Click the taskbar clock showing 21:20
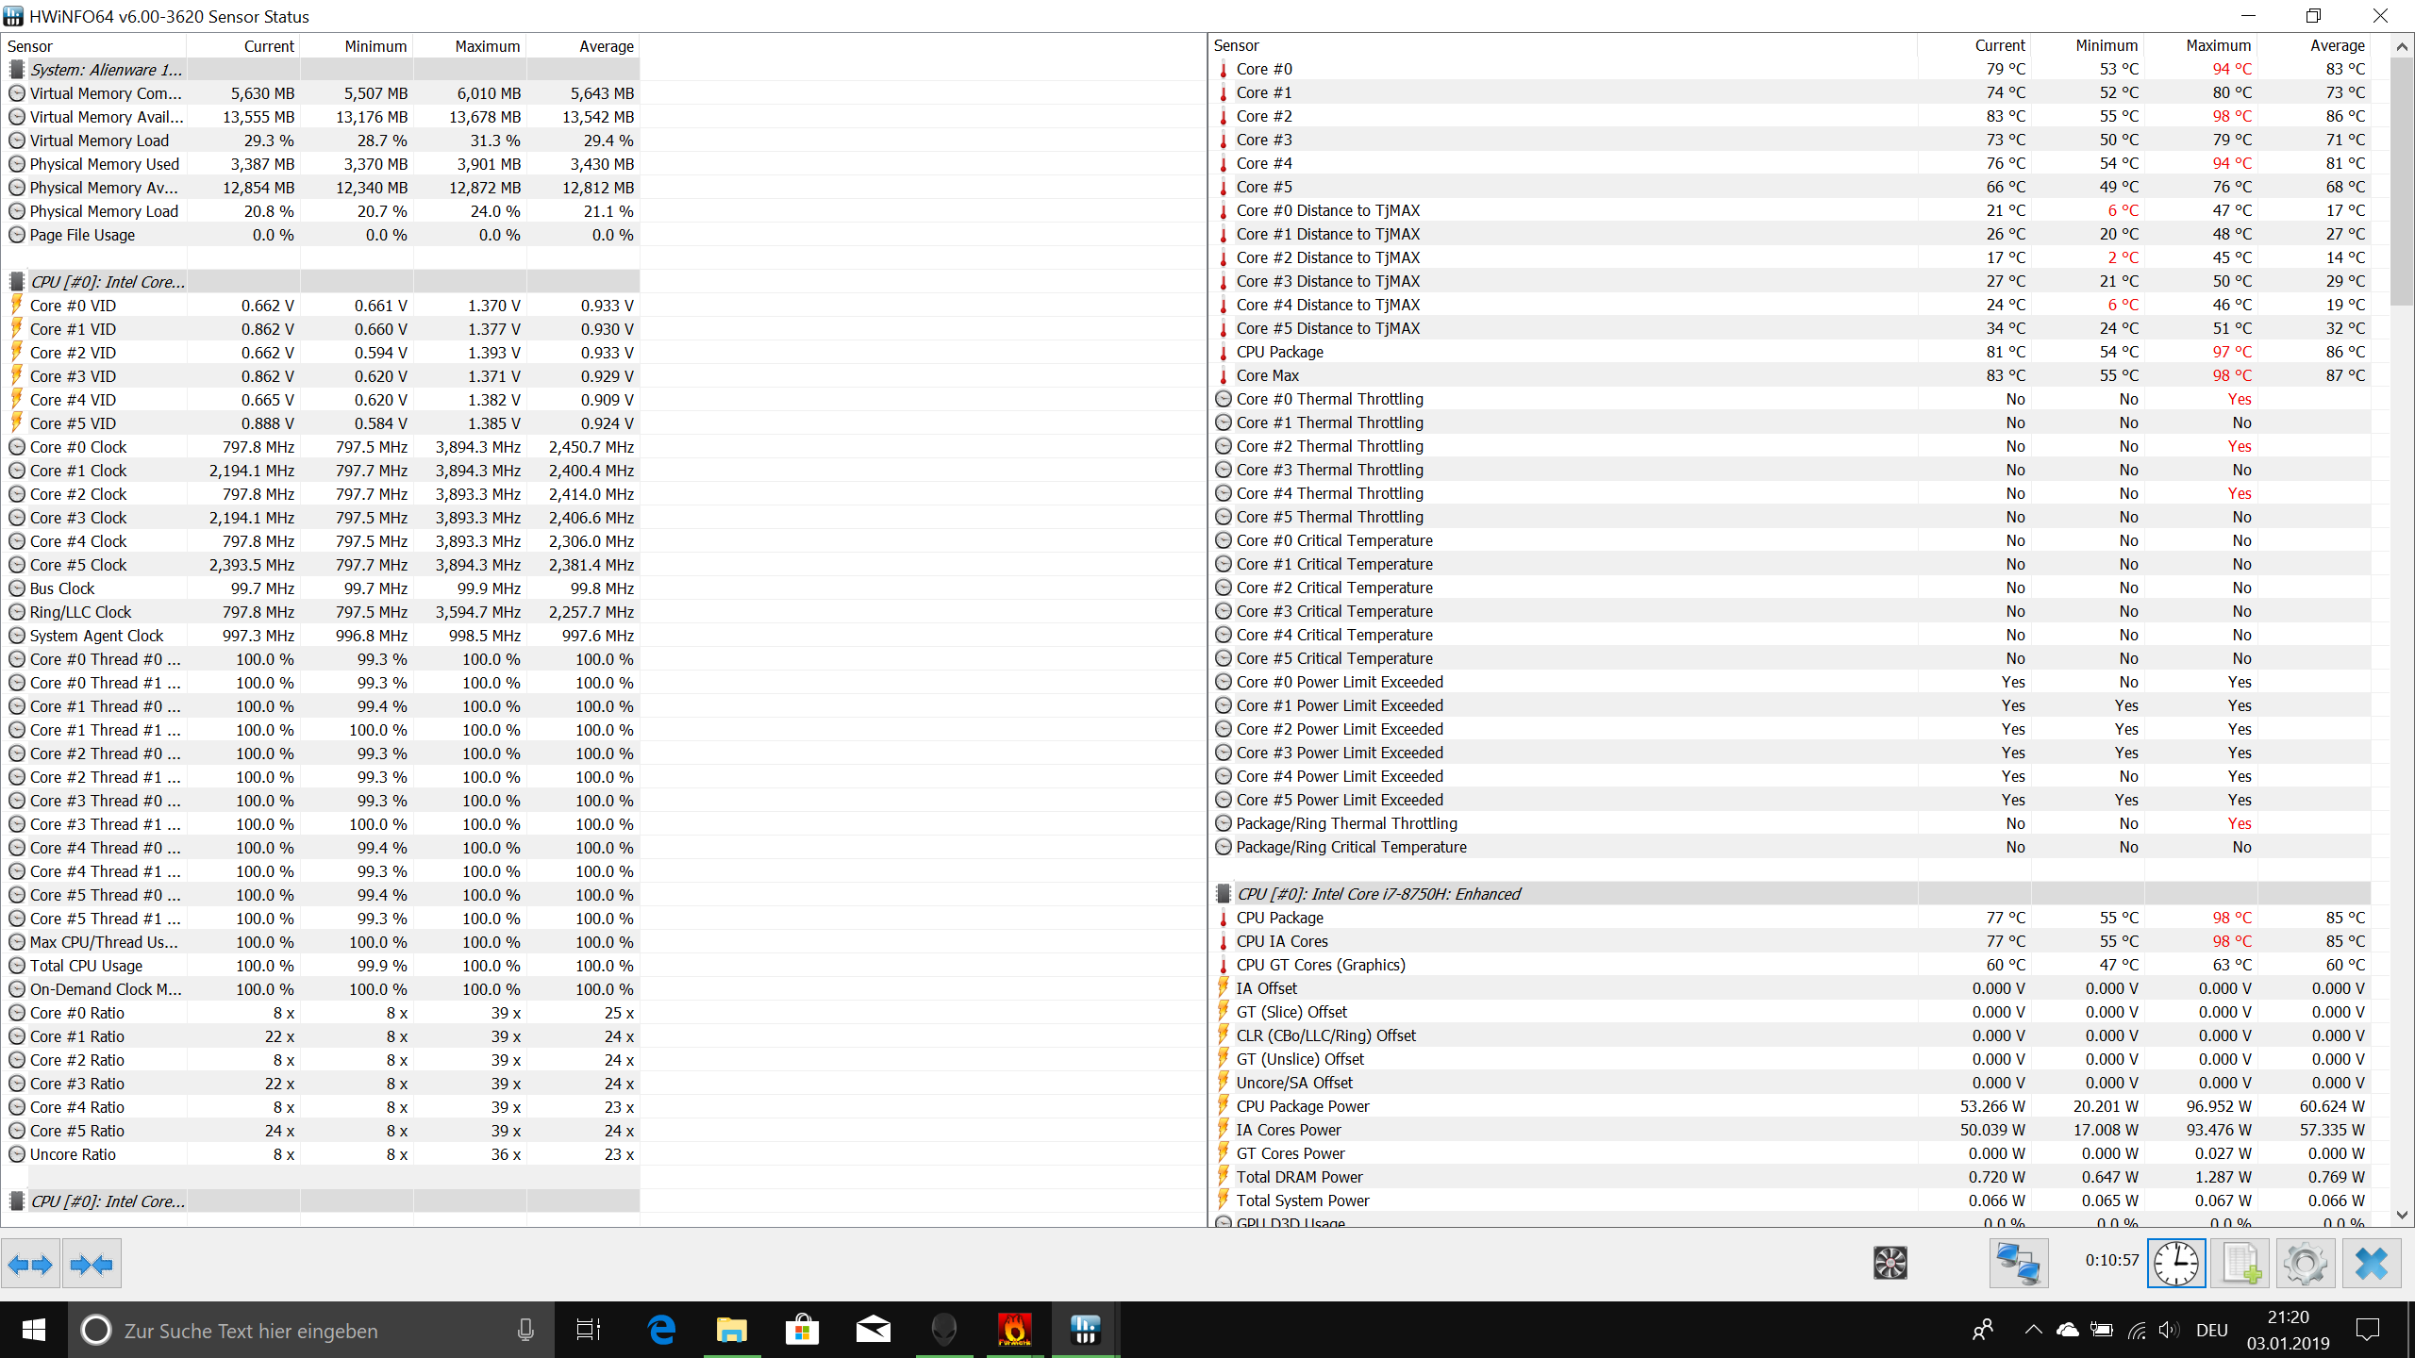 coord(2288,1330)
